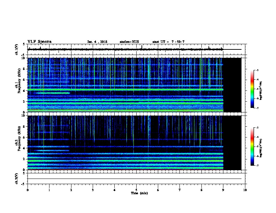Viewport: 276px width, 213px height.
Task: Click the black no-data region in ch.1 spectrogram
Action: point(232,85)
